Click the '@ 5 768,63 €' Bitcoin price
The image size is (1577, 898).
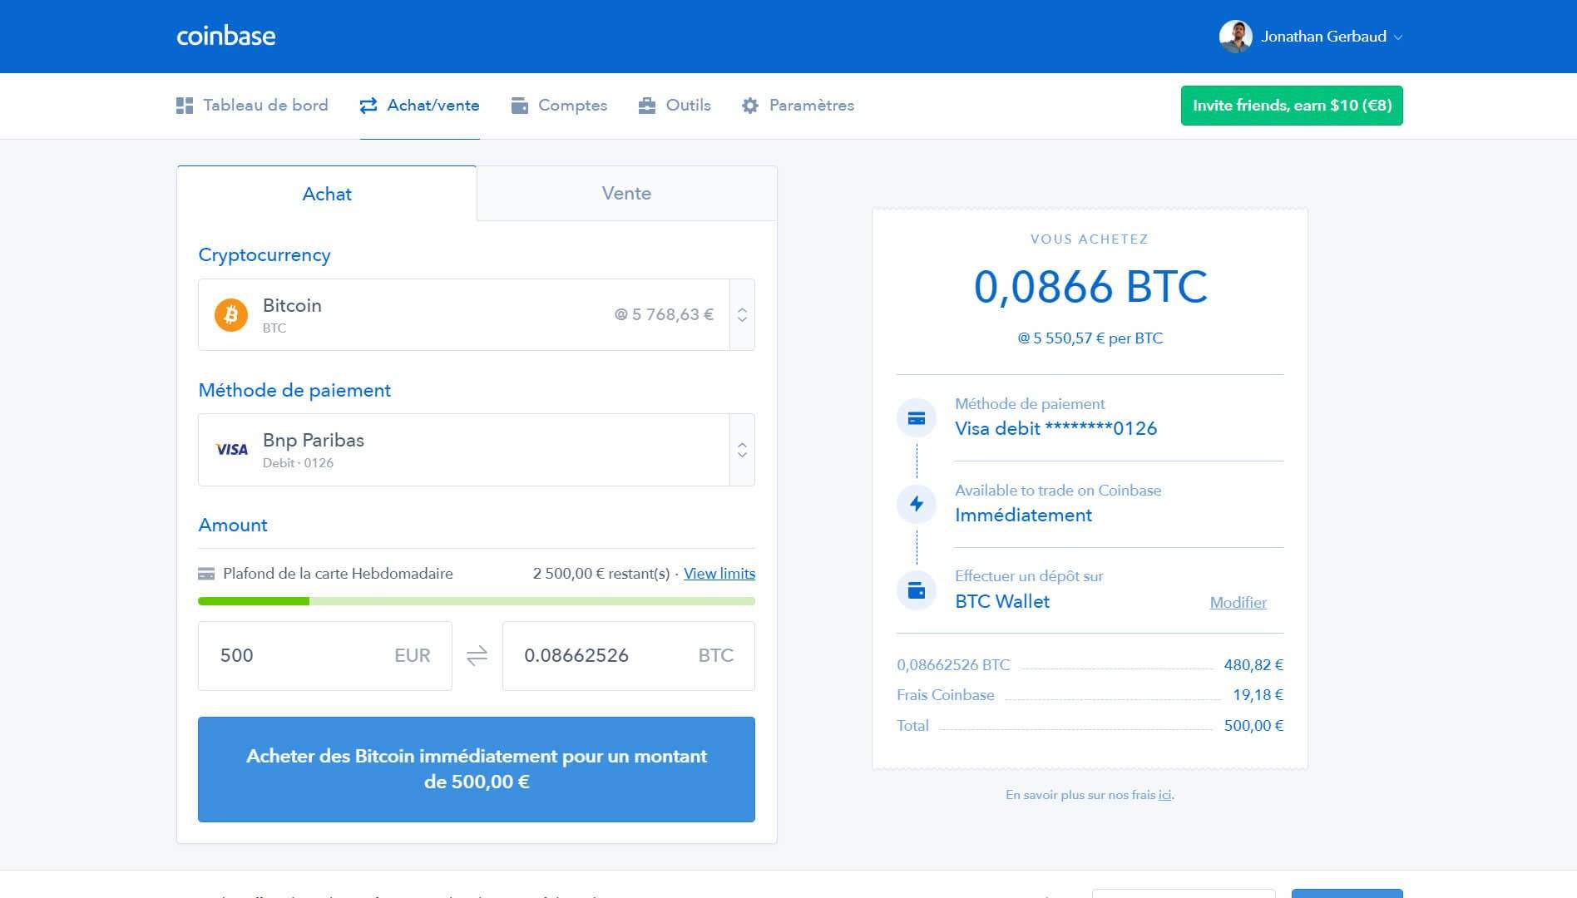pos(664,315)
